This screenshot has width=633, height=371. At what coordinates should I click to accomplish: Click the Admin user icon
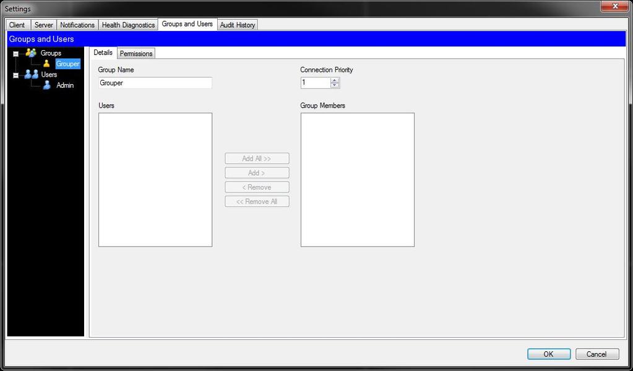47,85
